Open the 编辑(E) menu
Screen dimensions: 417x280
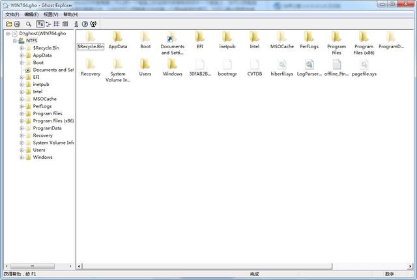(x=31, y=14)
